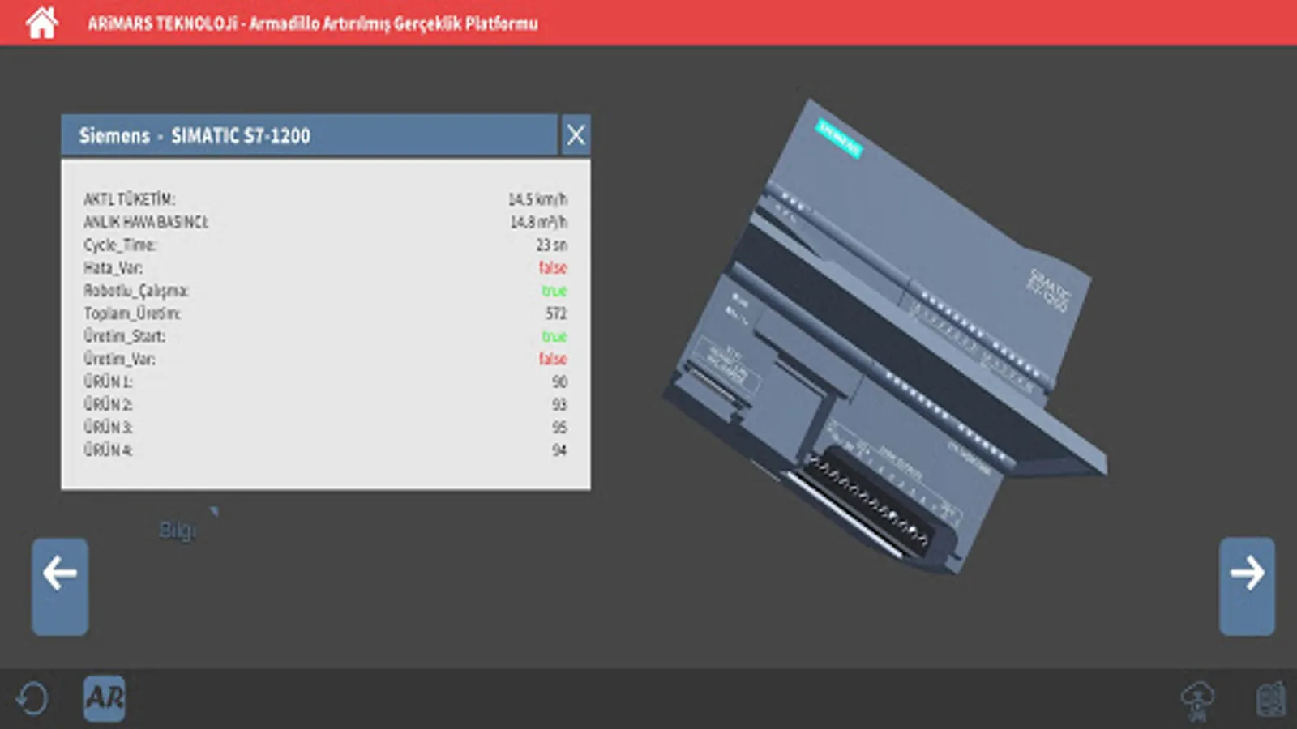Go to next item with right arrow
Screen dimensions: 1297x729
click(x=1247, y=586)
